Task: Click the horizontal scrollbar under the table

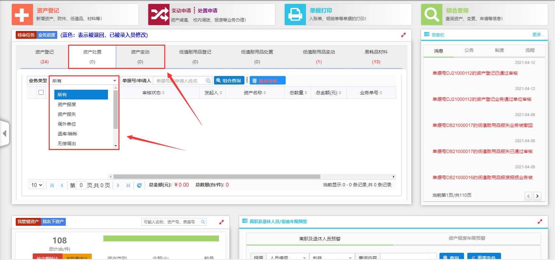Action: click(217, 176)
